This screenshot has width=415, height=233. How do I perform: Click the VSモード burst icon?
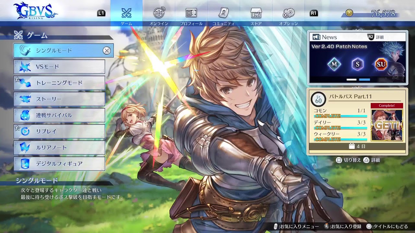pos(25,67)
